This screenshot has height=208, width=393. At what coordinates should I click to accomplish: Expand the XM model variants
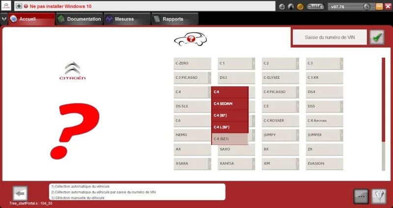(x=298, y=163)
